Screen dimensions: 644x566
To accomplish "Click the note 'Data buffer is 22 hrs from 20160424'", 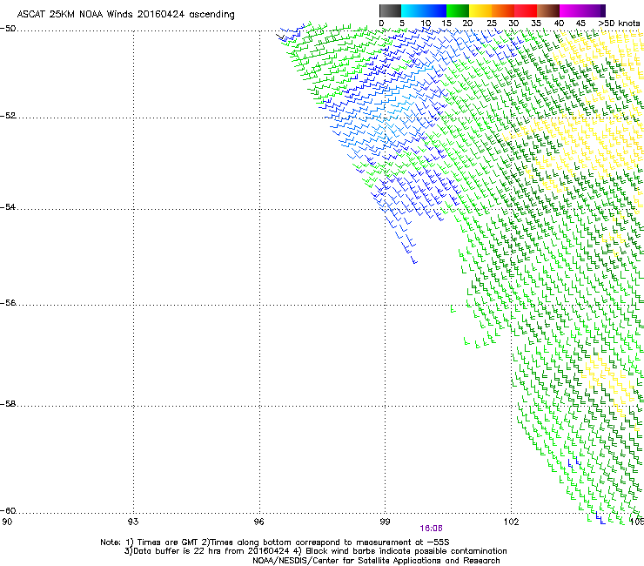I will (211, 551).
